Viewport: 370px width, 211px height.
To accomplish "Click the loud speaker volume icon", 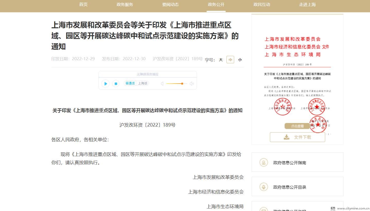I will 192,84.
